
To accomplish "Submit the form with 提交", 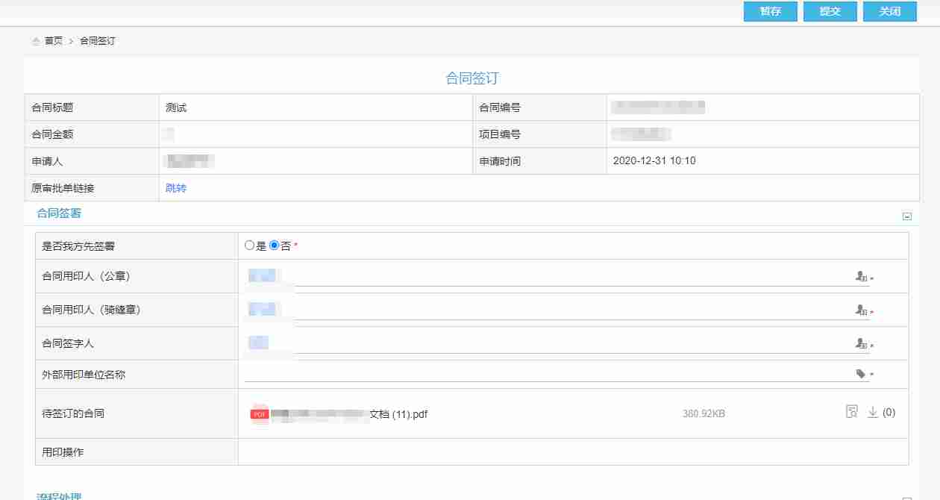I will (x=830, y=11).
